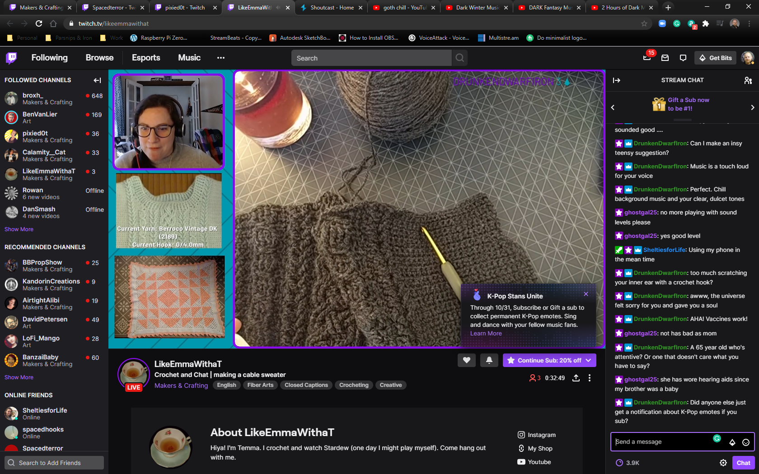Show more followed channels
This screenshot has height=474, width=759.
pyautogui.click(x=19, y=229)
